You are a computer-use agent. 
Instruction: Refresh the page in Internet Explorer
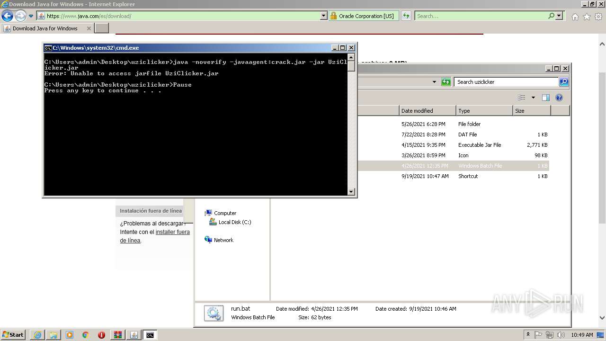406,16
